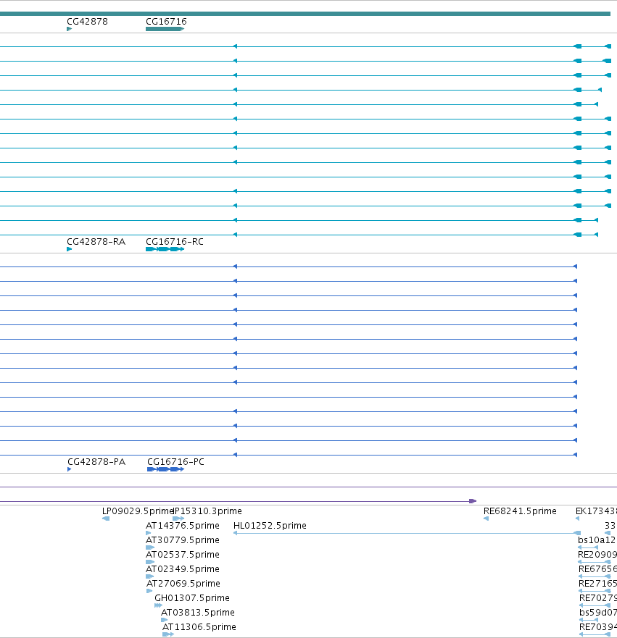Click the LP09029.5prime EST label

click(138, 511)
